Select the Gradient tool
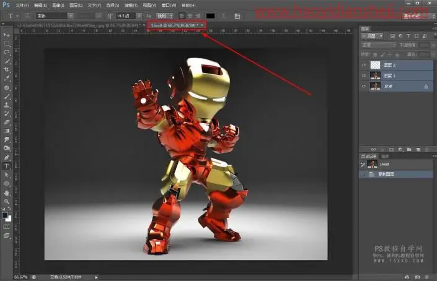The height and width of the screenshot is (281, 437). point(7,131)
